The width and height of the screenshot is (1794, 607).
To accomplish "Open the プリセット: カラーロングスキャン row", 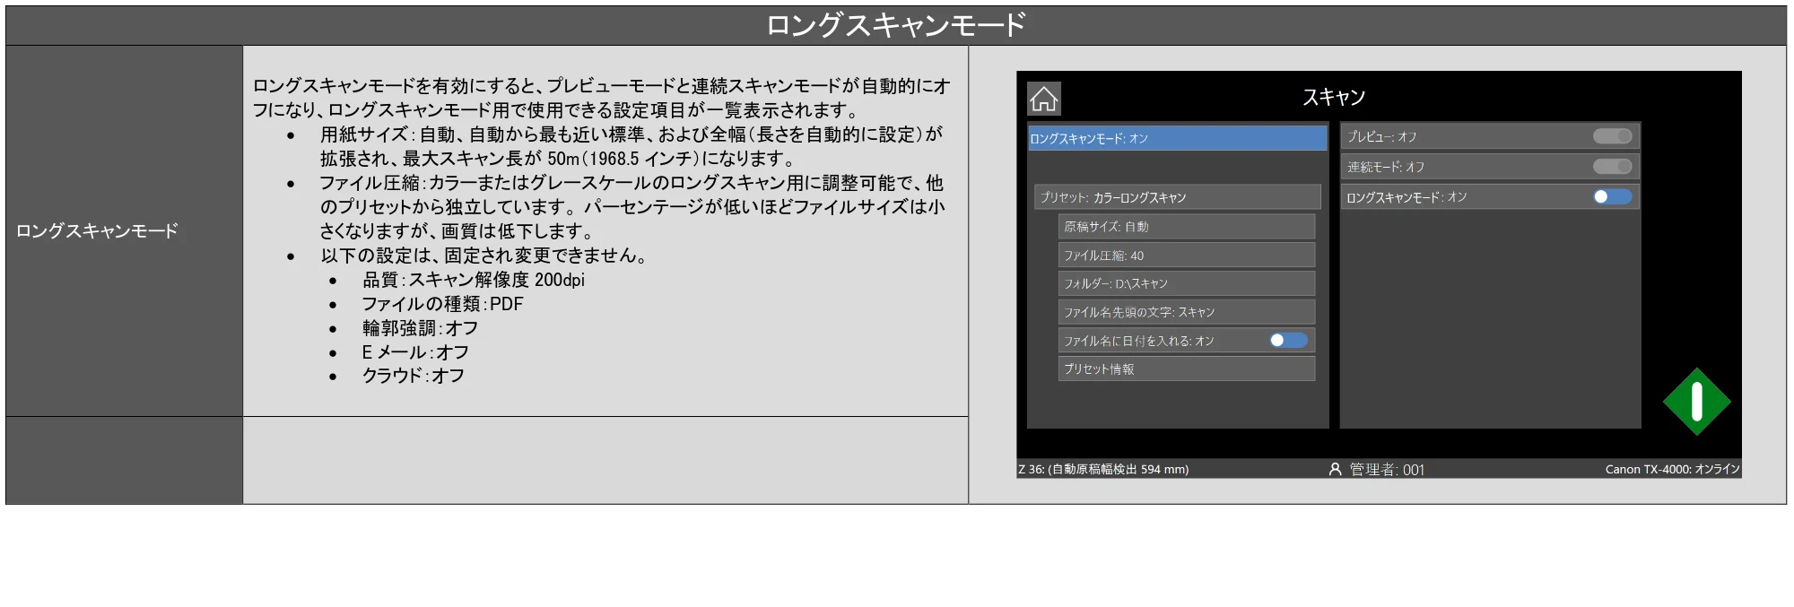I will (x=1177, y=197).
